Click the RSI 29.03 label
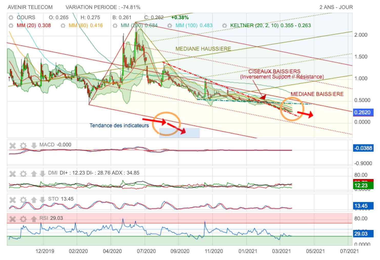Screen dimensions: 380x260 point(51,218)
